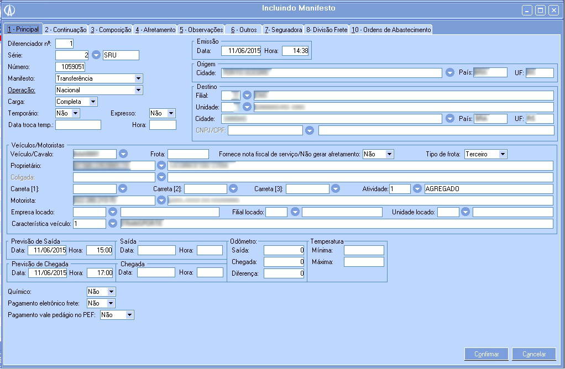Open the Motorista lookup icon
The width and height of the screenshot is (565, 369).
click(161, 201)
